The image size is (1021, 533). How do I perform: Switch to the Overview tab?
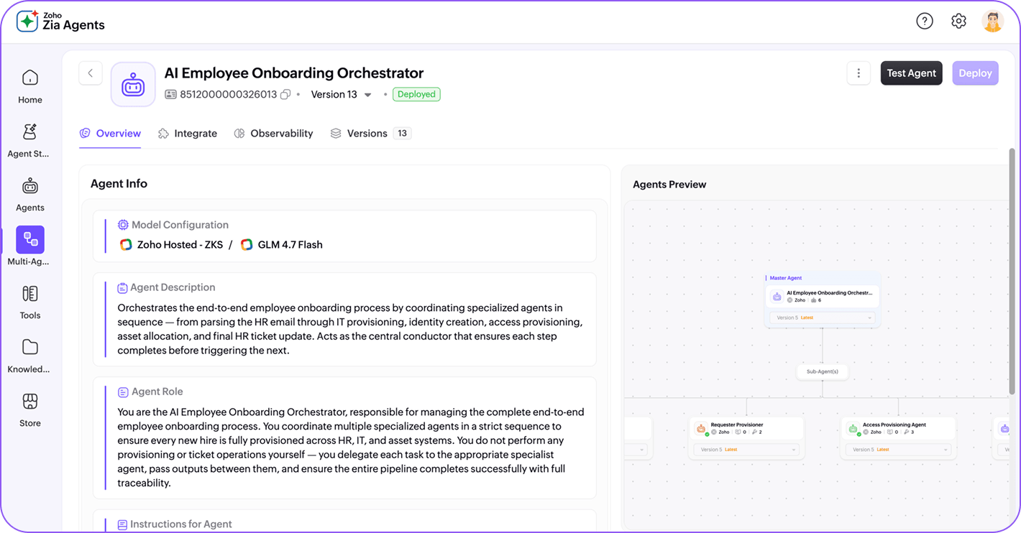(x=110, y=134)
